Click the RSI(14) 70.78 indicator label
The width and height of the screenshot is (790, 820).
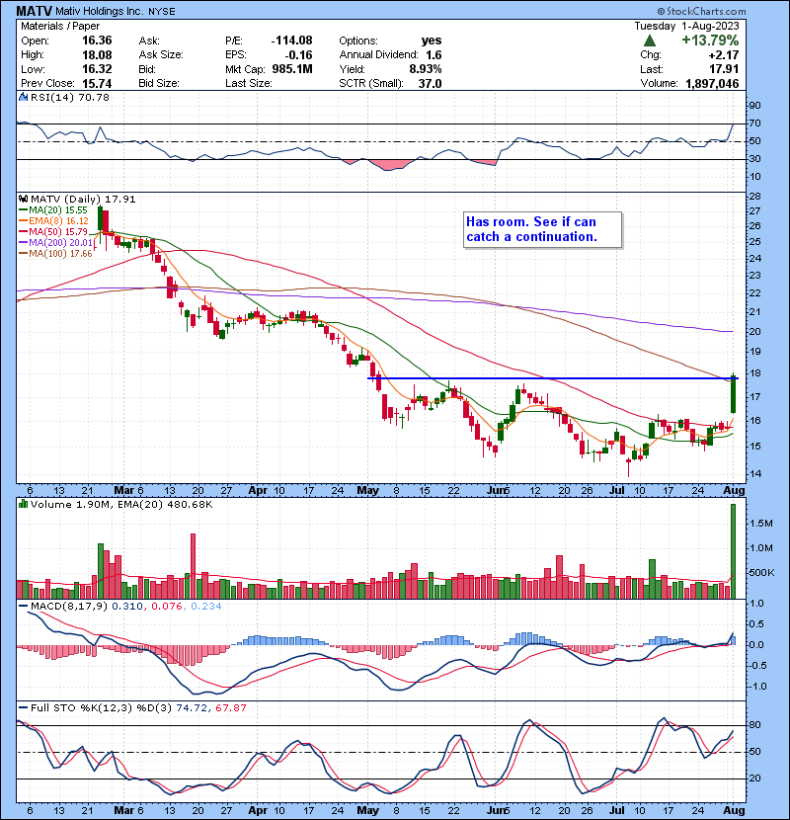[70, 97]
